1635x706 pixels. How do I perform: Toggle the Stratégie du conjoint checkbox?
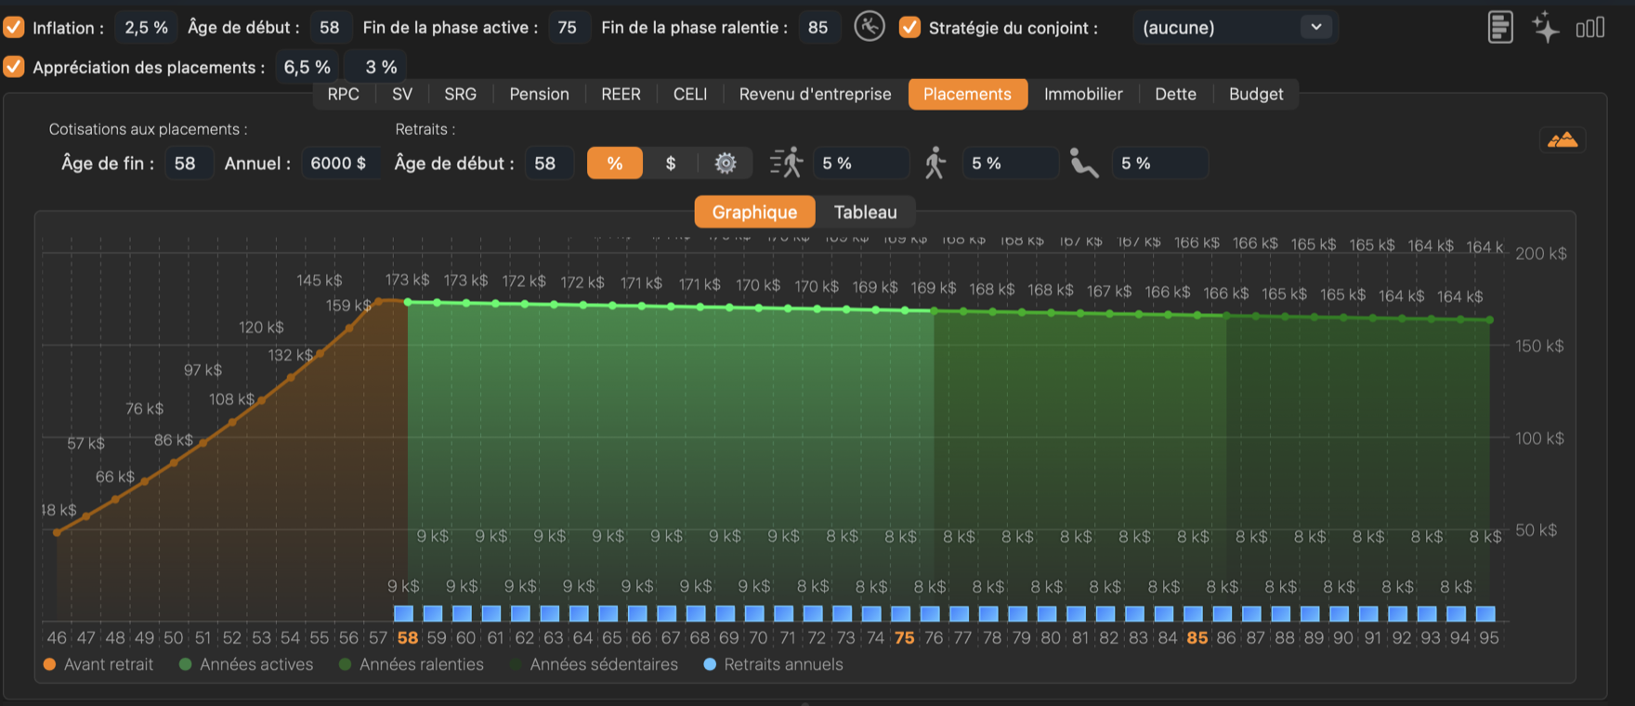click(909, 27)
